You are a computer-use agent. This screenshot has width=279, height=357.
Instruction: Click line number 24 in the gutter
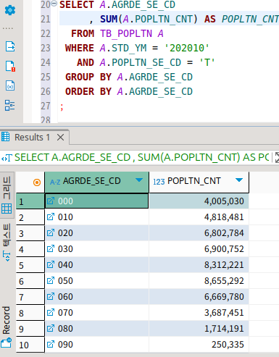[x=46, y=62]
